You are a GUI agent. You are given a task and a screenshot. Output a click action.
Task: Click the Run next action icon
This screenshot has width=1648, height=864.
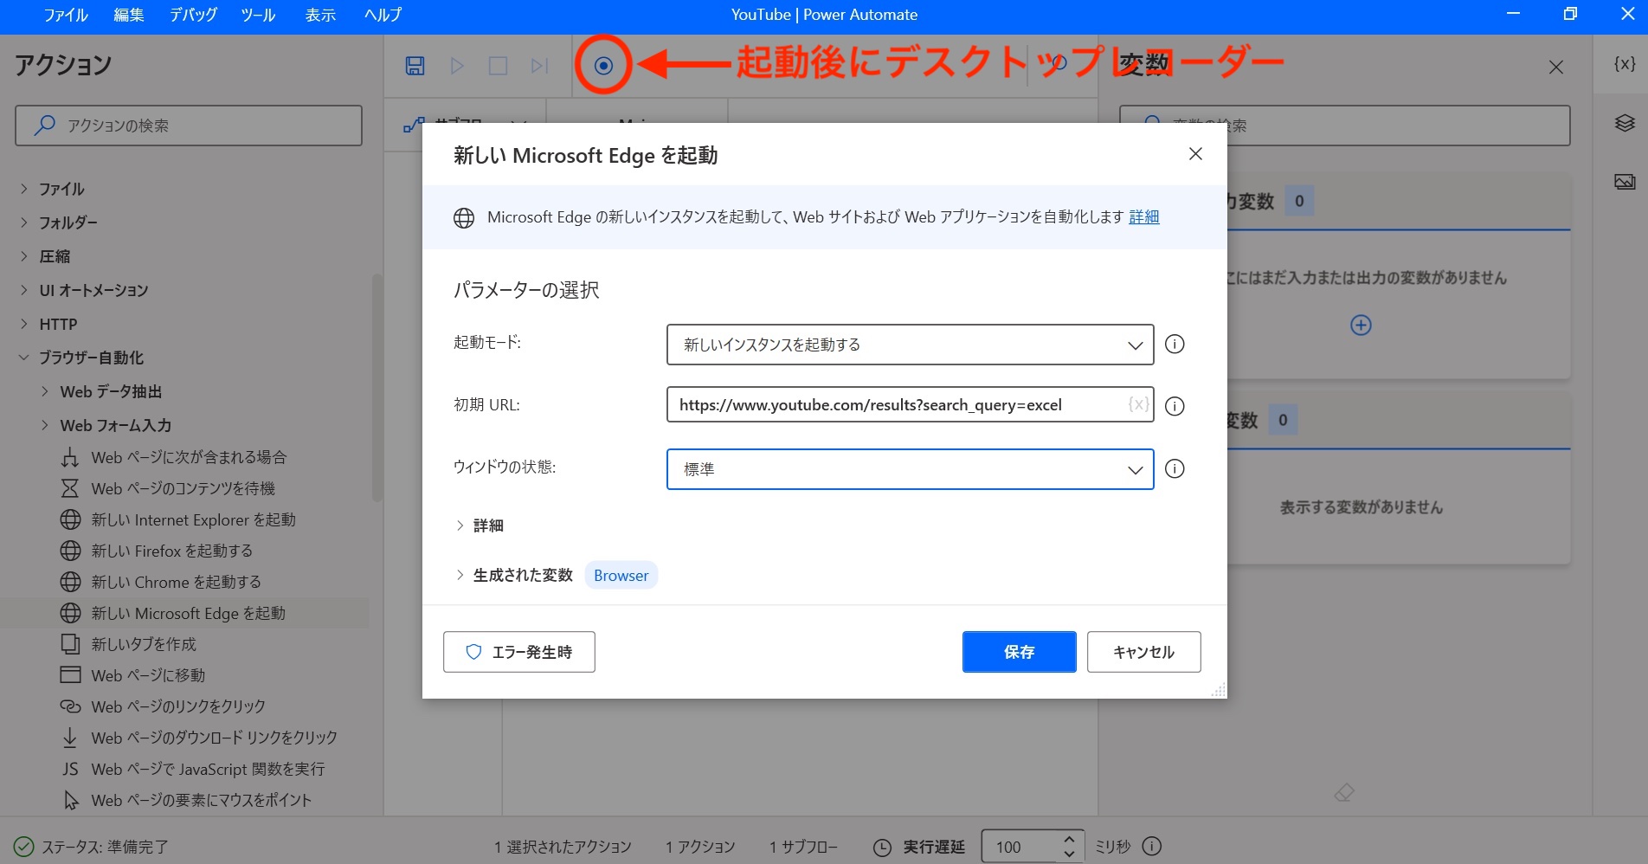pos(539,66)
